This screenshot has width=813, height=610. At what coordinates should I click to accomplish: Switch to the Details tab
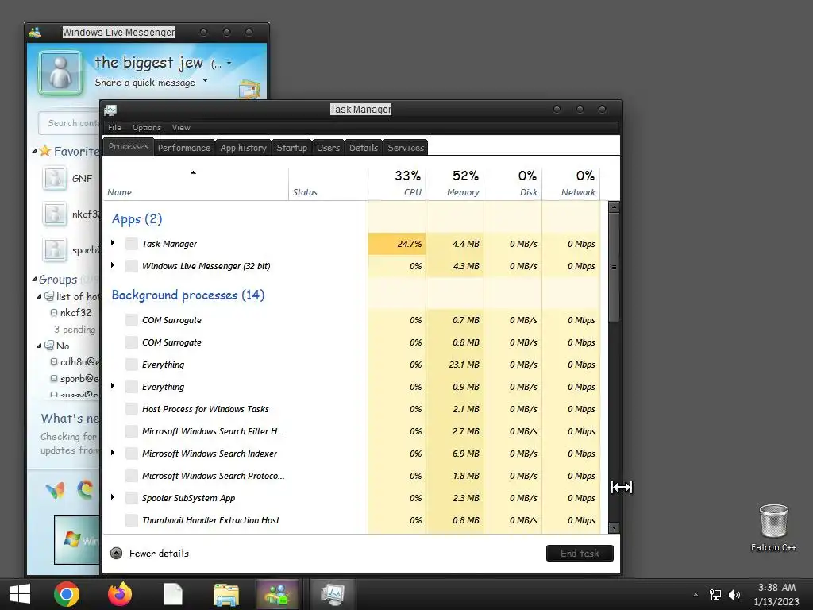click(x=364, y=148)
